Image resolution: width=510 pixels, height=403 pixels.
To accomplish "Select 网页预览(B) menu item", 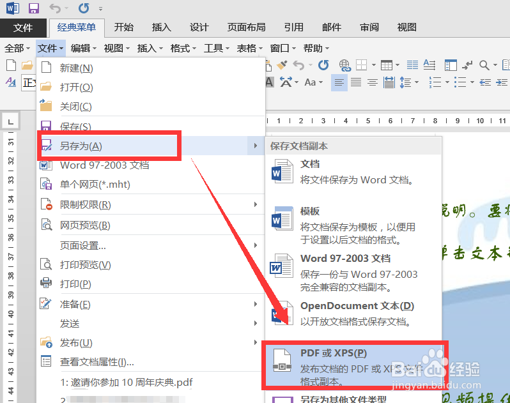I will (x=151, y=225).
